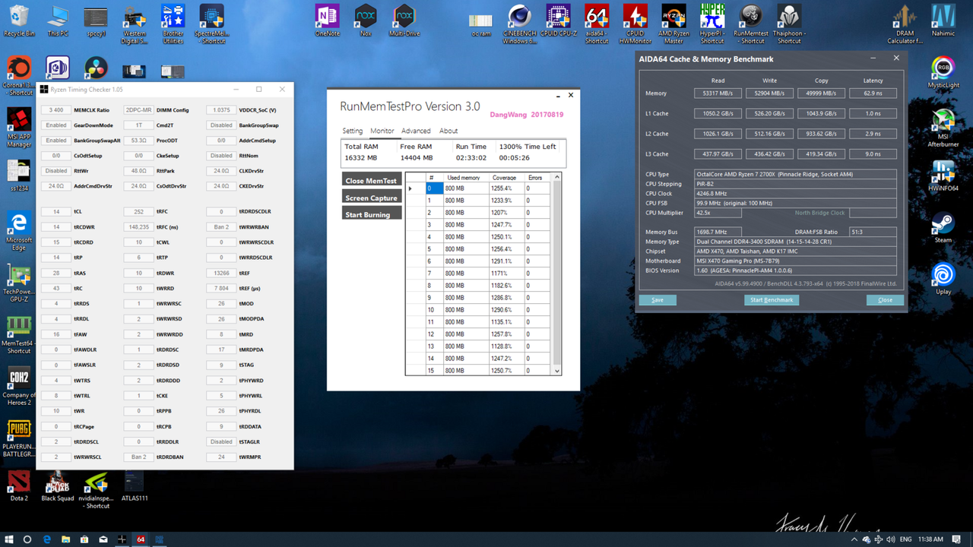
Task: Select the AIDA64 icon on the taskbar
Action: (141, 539)
